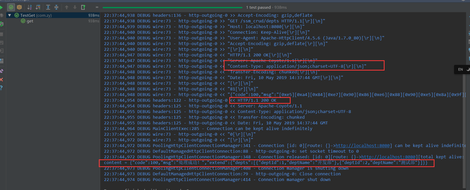Open localhost:8080 link in kept alive indefinitely line
The image size is (470, 190).
[x=363, y=145]
